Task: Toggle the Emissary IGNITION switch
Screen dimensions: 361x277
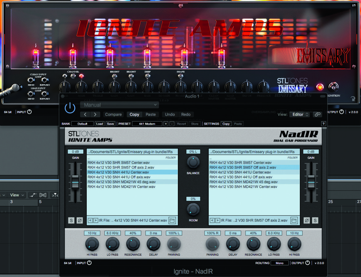Action: 333,87
